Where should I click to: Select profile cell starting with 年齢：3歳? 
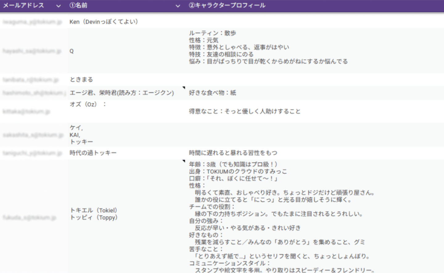point(277,216)
